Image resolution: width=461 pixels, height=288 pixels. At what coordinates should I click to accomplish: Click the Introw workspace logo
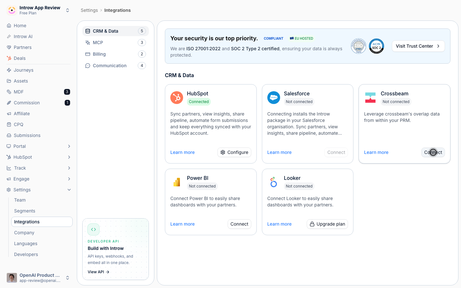[12, 10]
